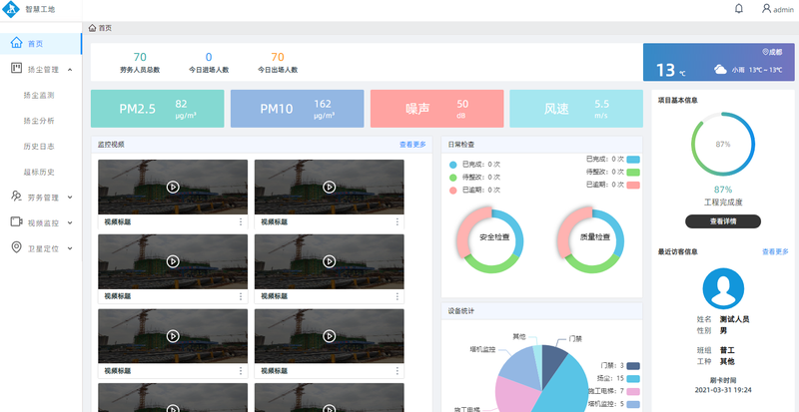This screenshot has width=799, height=412.
Task: Open options menu of third-row right video
Action: click(397, 371)
